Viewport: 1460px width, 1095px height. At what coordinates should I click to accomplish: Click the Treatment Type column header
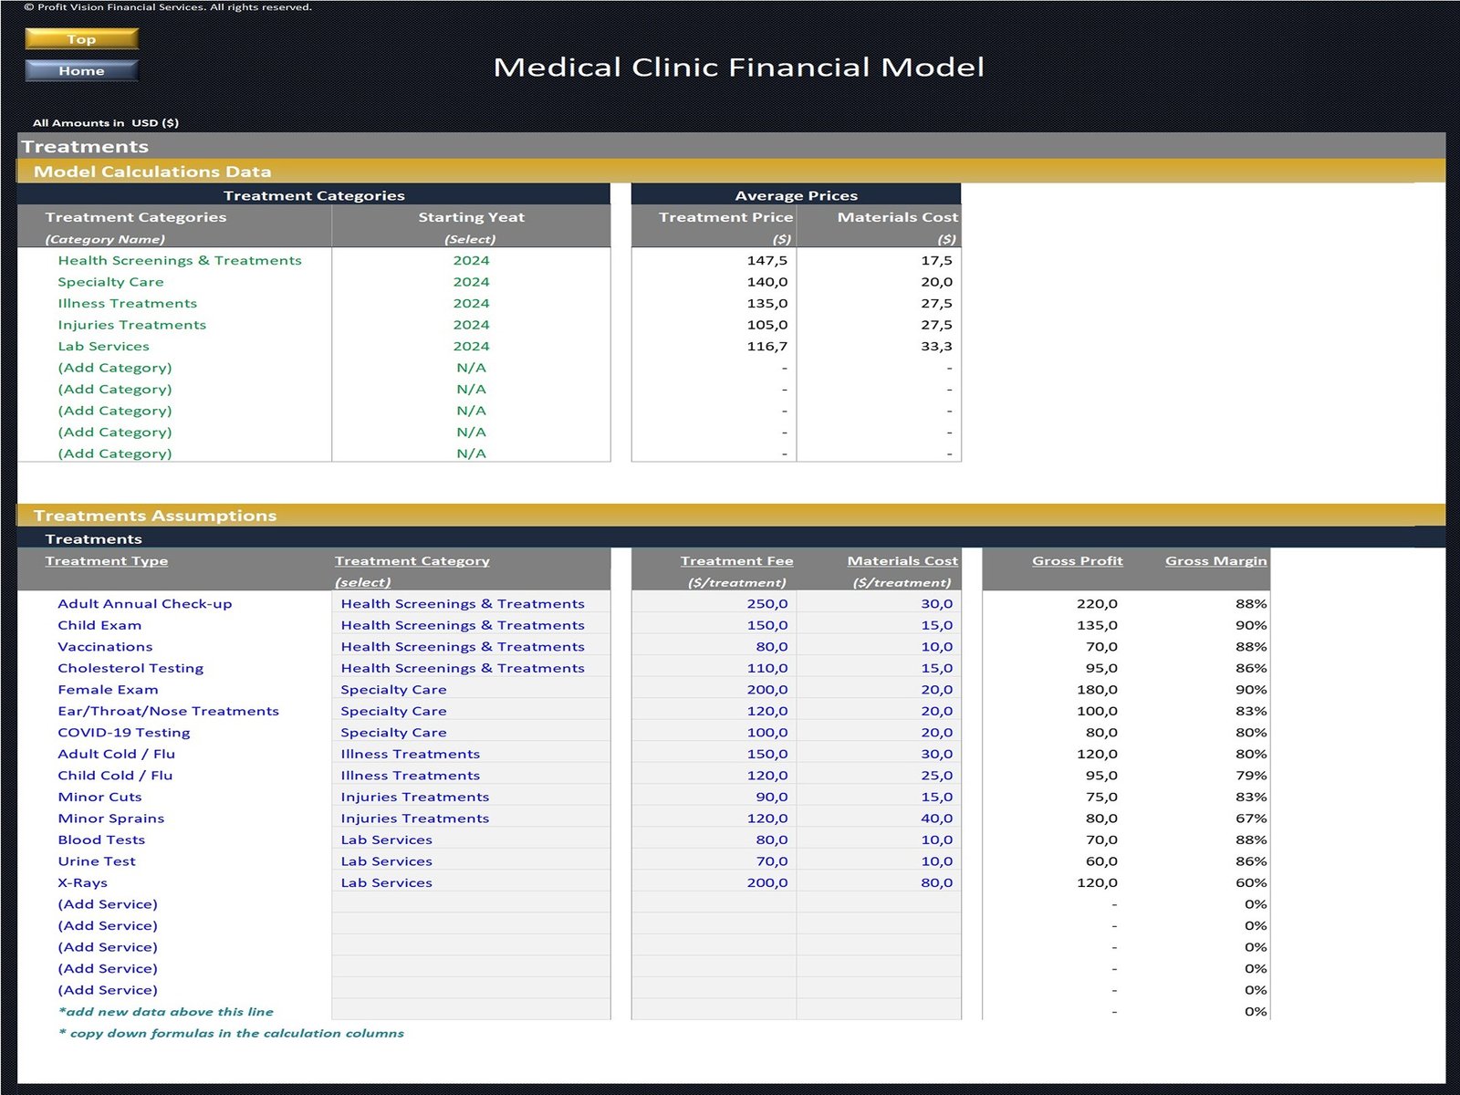point(107,561)
